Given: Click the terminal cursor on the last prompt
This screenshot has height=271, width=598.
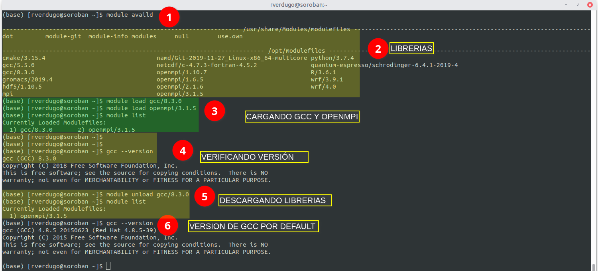Looking at the screenshot, I should pos(108,266).
